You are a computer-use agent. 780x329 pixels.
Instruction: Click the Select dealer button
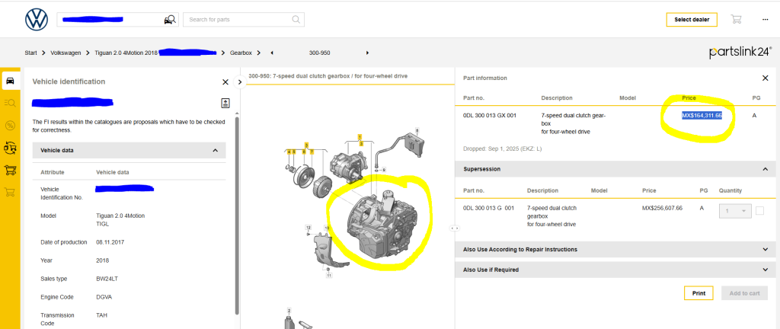[691, 20]
